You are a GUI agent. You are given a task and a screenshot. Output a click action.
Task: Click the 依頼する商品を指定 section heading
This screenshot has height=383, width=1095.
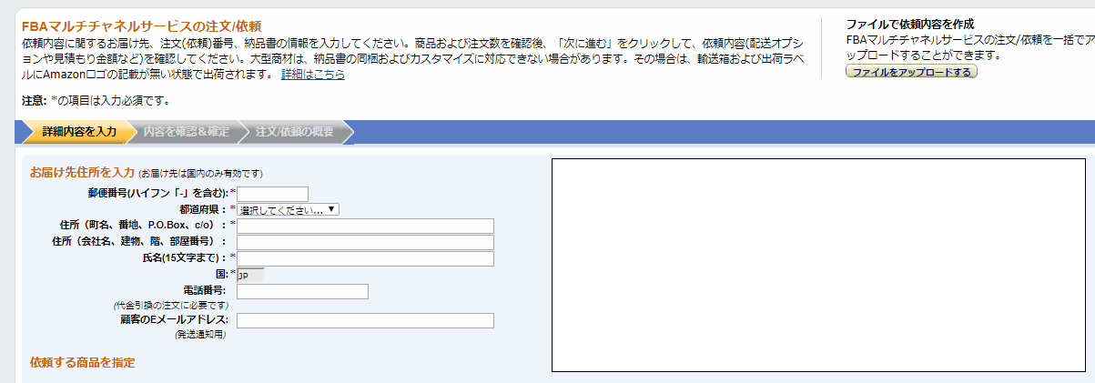click(x=82, y=362)
